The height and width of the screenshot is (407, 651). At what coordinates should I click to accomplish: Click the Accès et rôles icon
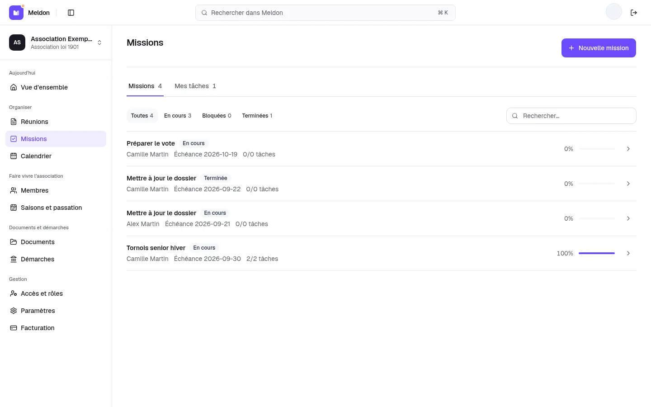tap(14, 293)
